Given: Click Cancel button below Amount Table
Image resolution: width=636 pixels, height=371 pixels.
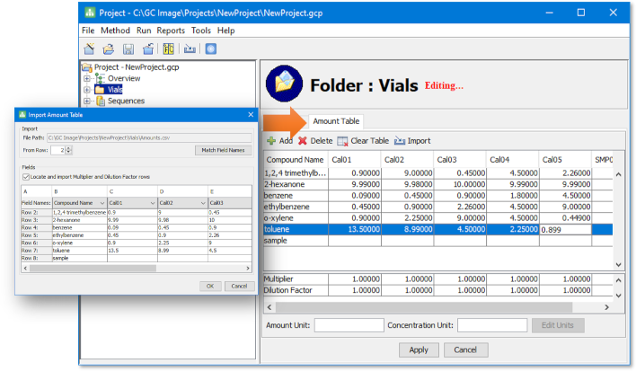Looking at the screenshot, I should click(465, 349).
